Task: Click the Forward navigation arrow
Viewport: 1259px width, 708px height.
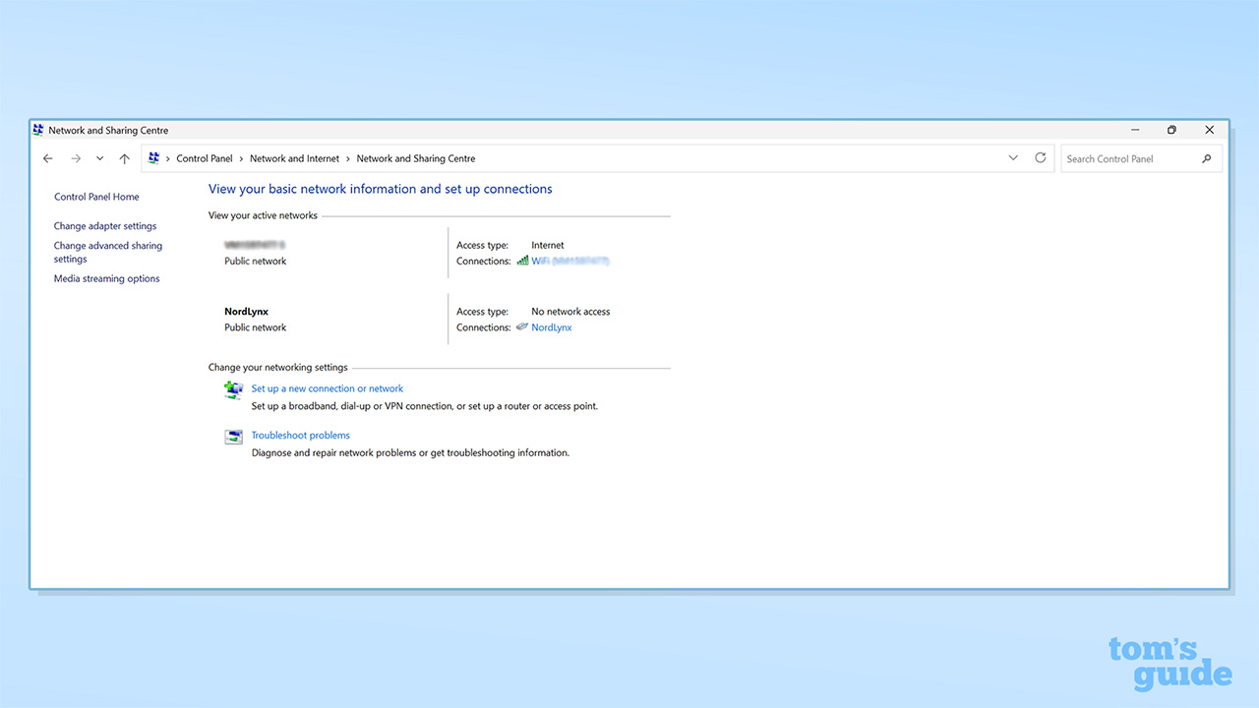Action: (76, 158)
